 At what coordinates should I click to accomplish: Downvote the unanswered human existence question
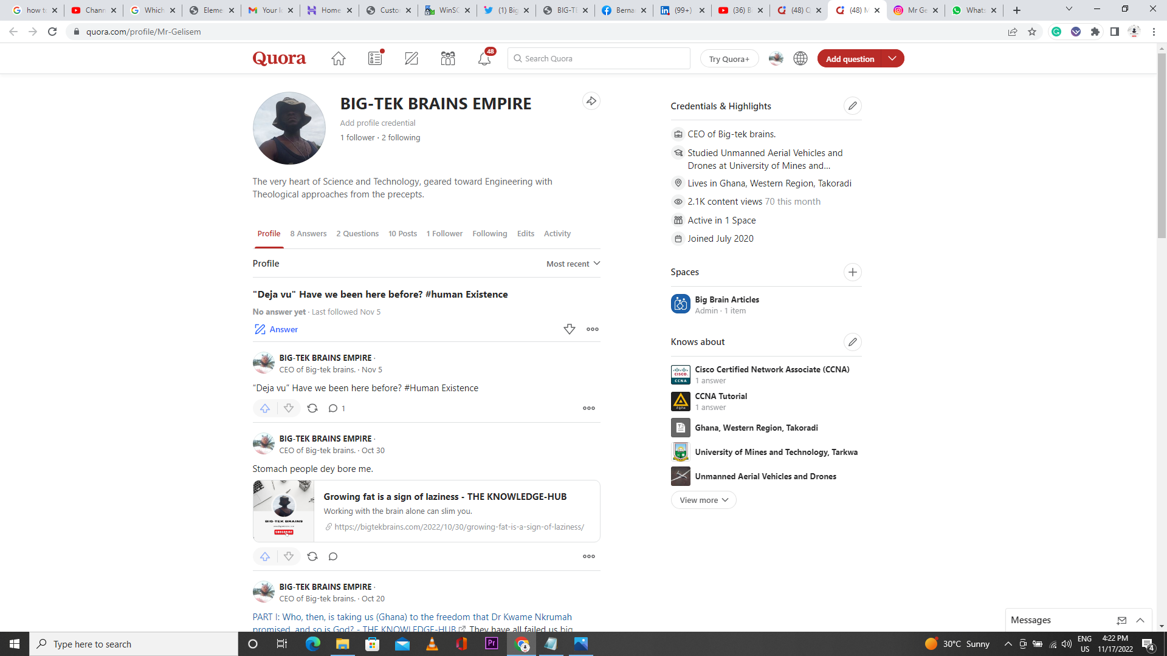[x=569, y=329]
